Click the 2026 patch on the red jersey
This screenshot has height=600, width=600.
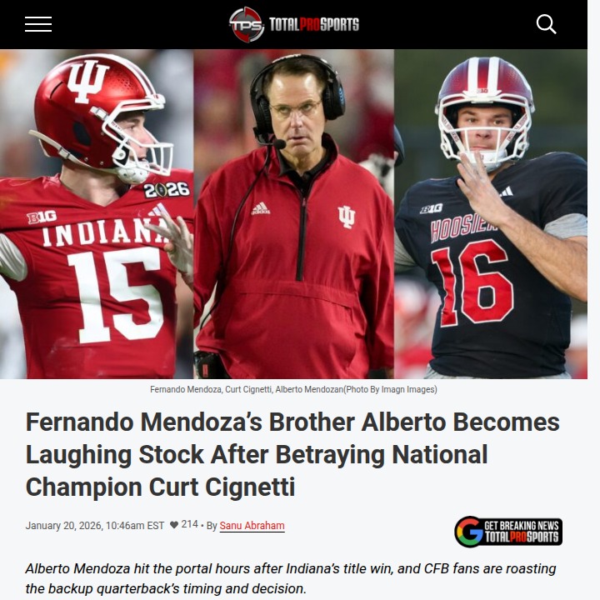pyautogui.click(x=167, y=189)
